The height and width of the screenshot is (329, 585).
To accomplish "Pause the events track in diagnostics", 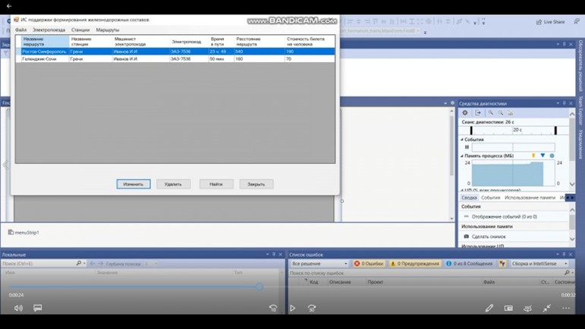I will point(467,147).
